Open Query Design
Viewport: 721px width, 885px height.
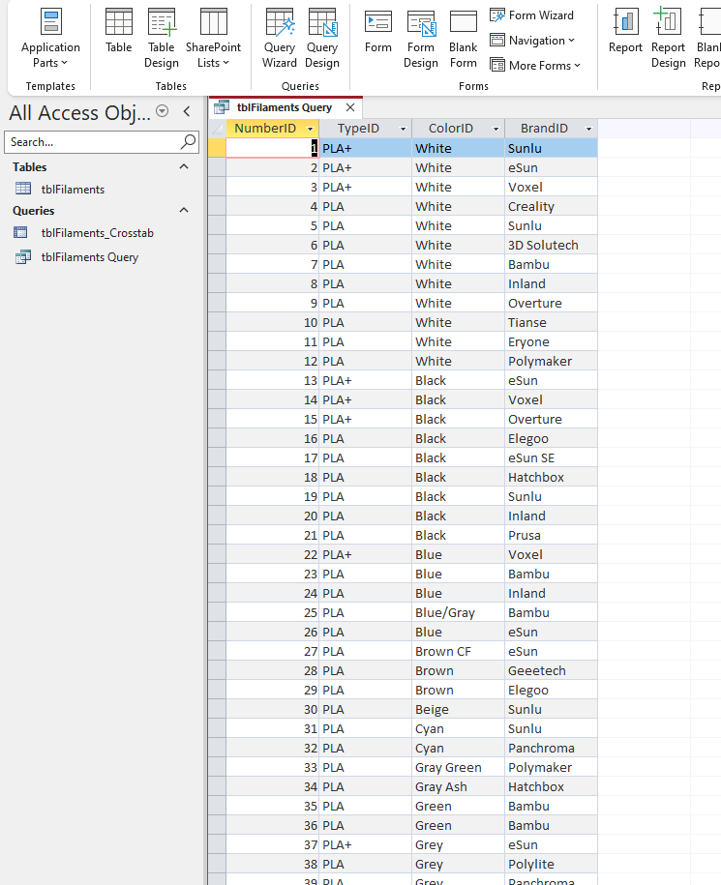(x=322, y=39)
